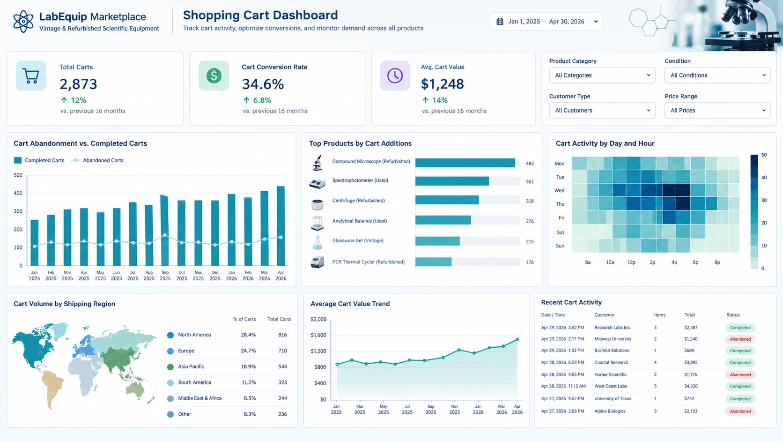
Task: Click the Centrifuge product icon
Action: [x=317, y=204]
